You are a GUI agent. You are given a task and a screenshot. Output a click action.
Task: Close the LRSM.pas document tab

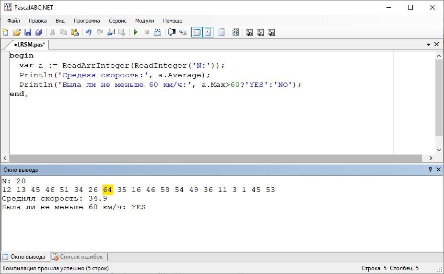[437, 44]
